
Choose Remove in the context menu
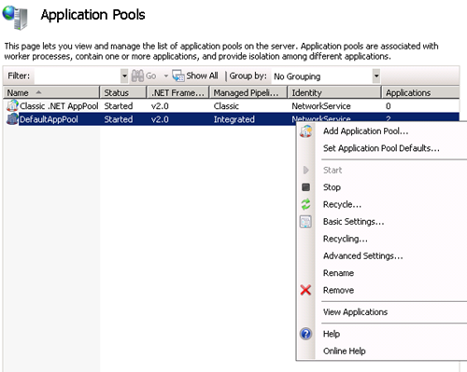(338, 290)
